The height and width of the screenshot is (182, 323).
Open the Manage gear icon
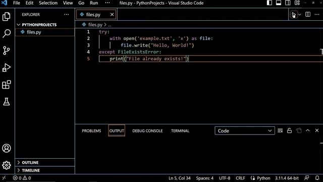point(7,165)
